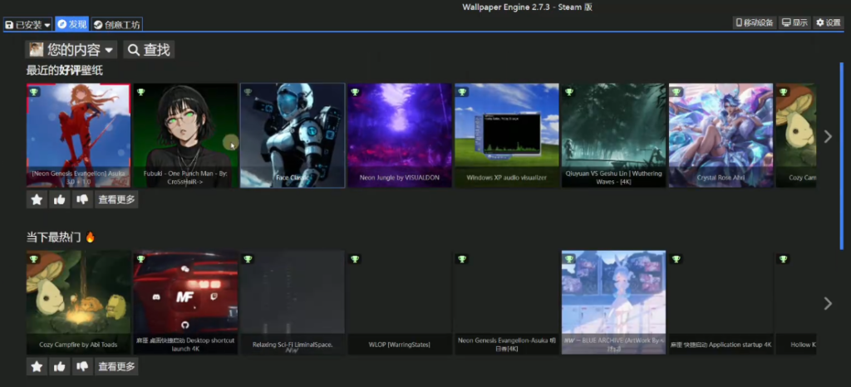Switch to the 创意工坊 workshop tab

[x=116, y=25]
